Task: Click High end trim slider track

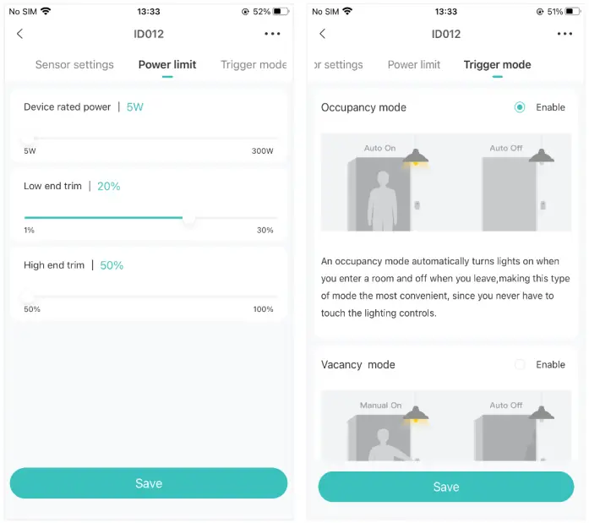Action: (x=150, y=297)
